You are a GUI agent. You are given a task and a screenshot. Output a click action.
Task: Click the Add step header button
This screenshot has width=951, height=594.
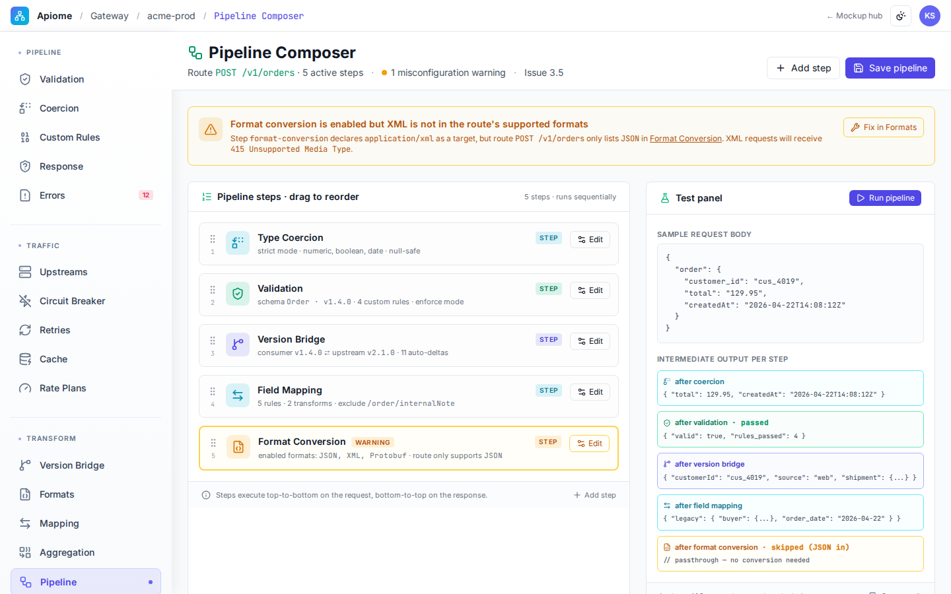pos(803,68)
